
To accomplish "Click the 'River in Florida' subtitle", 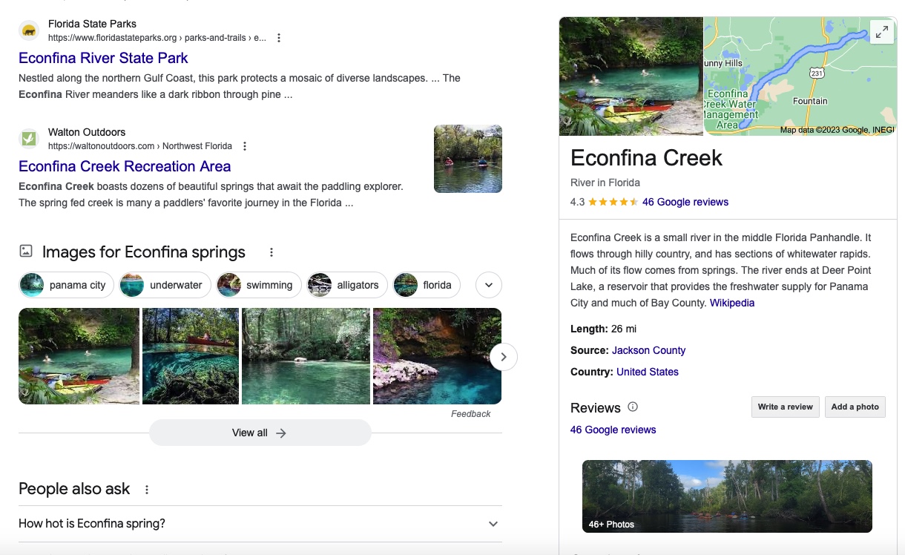I will (x=605, y=183).
